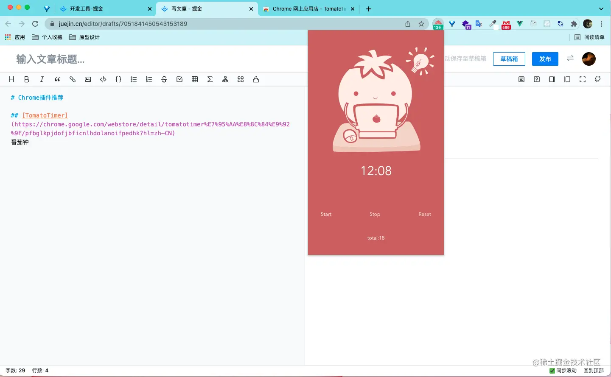Start the TomatoTimer countdown

(x=326, y=214)
